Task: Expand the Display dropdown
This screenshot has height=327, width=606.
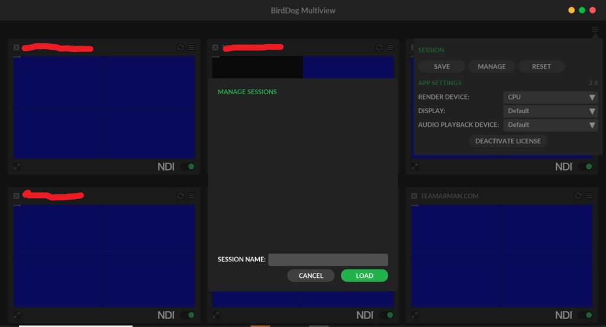Action: [550, 111]
